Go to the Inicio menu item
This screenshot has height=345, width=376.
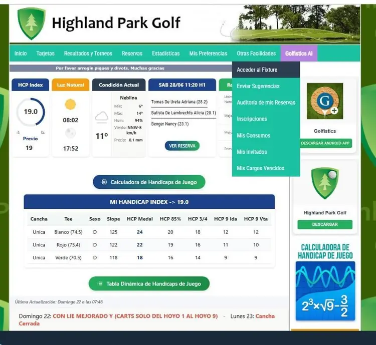21,54
